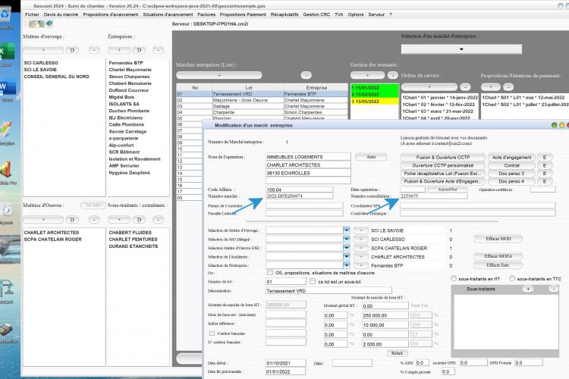Add an Ordre de service with + button
Screen dimensions: 569x379
click(x=429, y=87)
